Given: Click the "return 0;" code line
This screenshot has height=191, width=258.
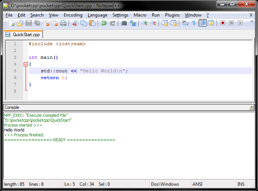Looking at the screenshot, I should [54, 78].
